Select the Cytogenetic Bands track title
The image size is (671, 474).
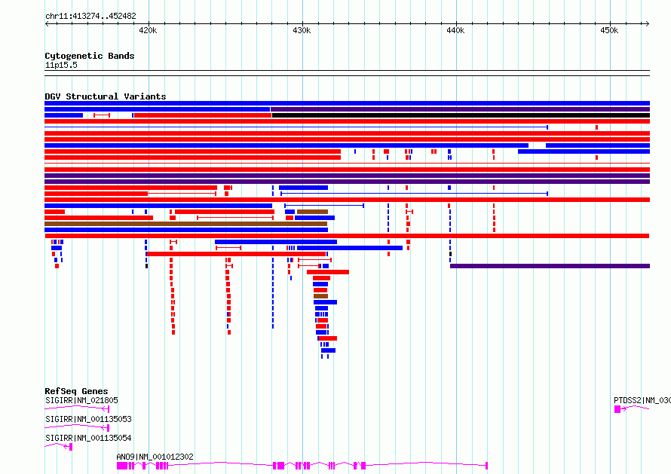[x=90, y=56]
